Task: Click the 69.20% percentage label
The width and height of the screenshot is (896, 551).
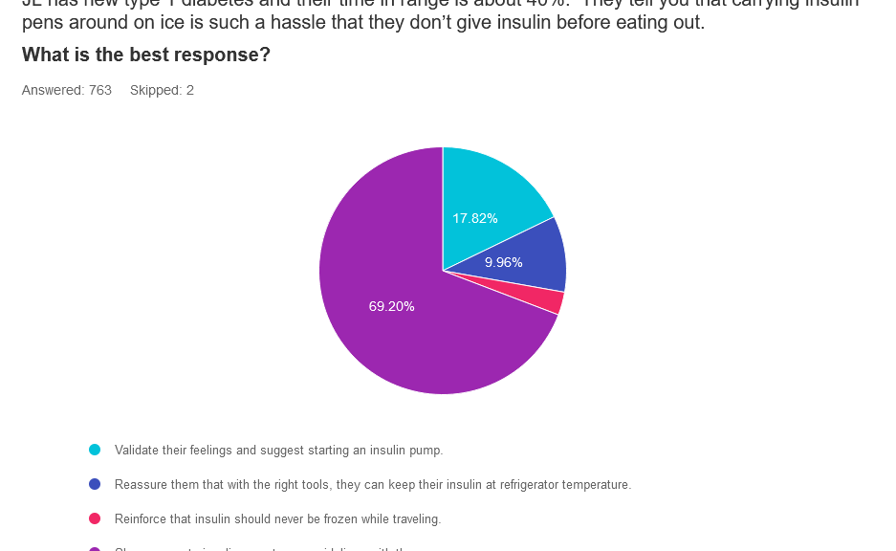Action: tap(391, 307)
